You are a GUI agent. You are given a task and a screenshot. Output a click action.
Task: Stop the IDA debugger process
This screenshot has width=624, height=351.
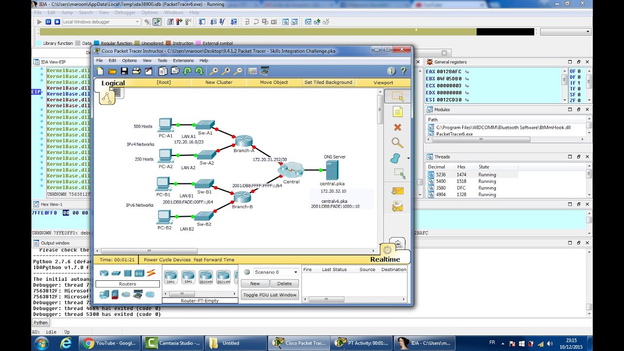coord(57,22)
